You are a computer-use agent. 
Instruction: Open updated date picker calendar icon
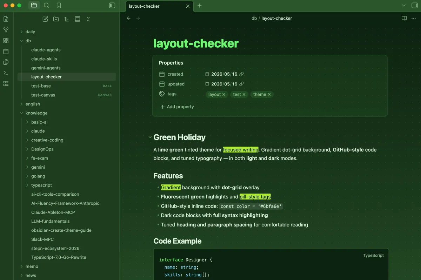207,84
